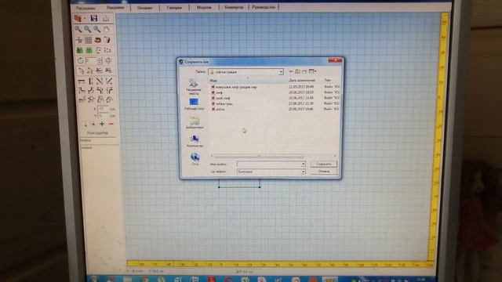Select the hand pan tool

[107, 30]
